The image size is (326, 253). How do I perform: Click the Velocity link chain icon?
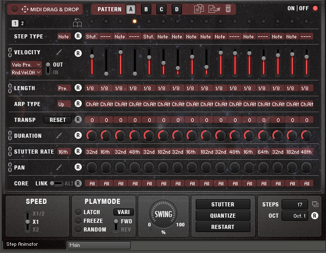click(x=10, y=52)
